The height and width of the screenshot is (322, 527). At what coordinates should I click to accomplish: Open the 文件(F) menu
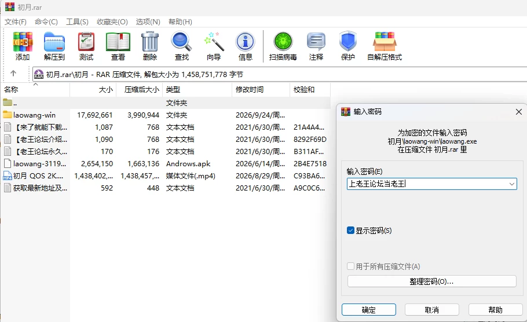coord(16,22)
